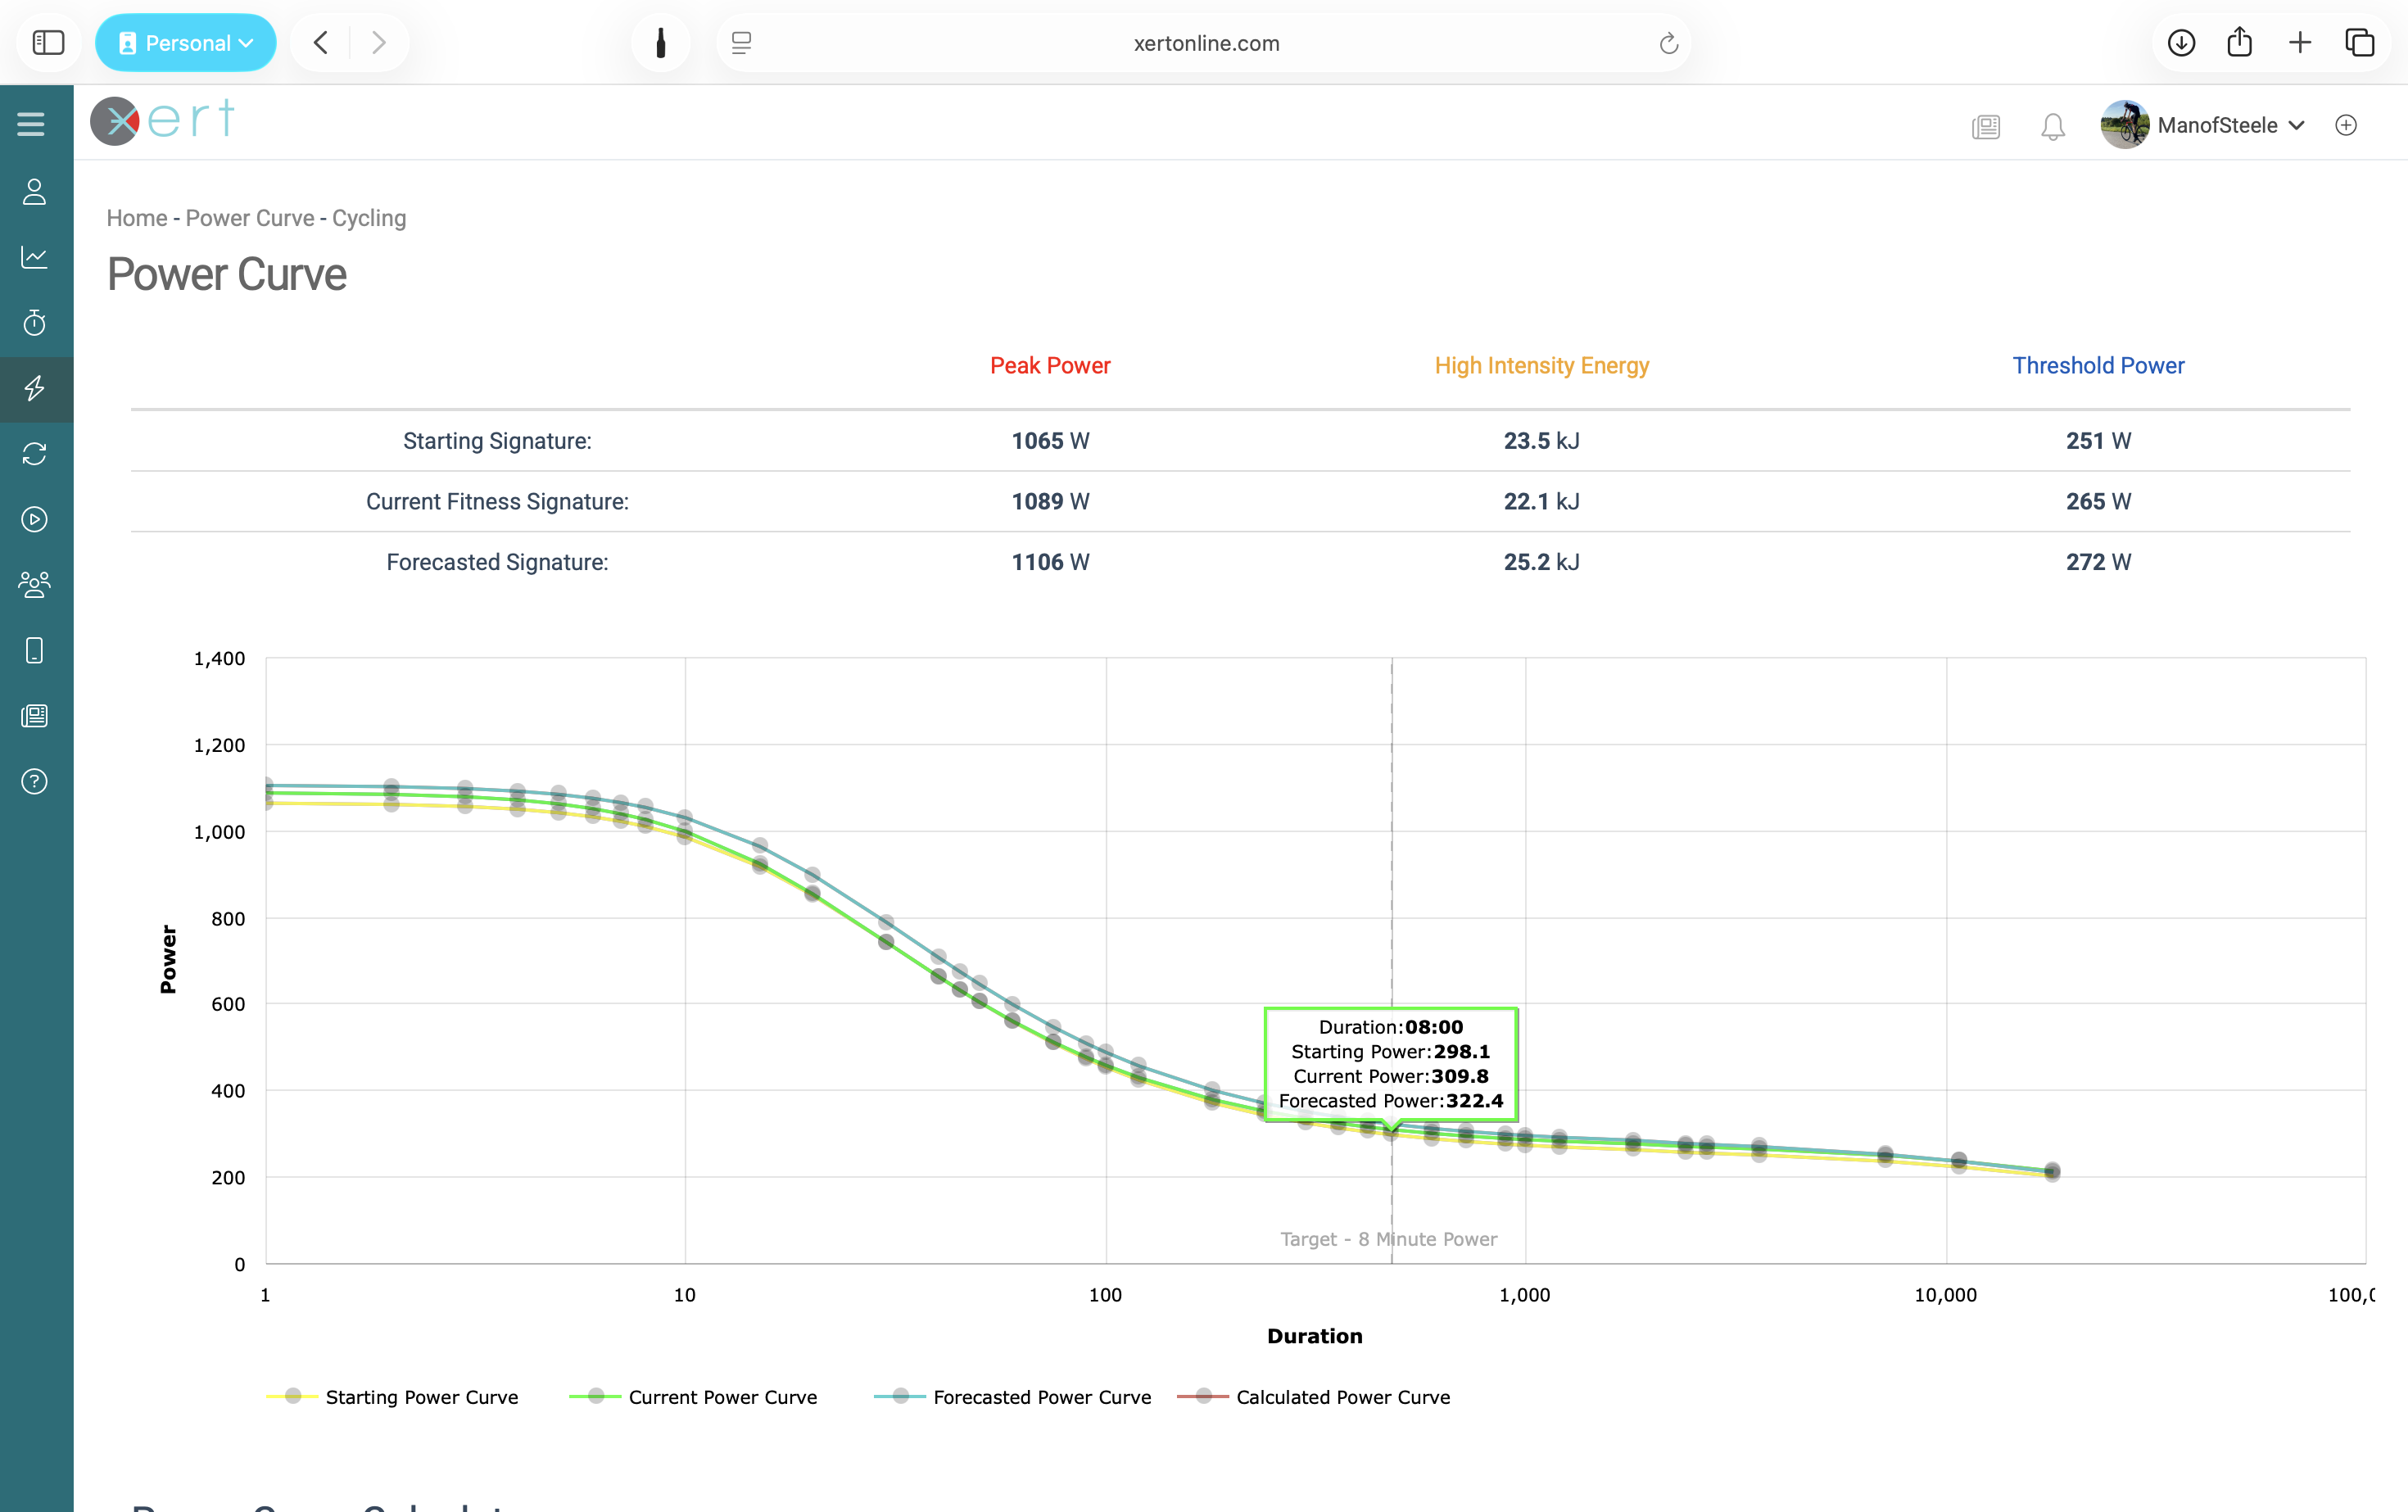This screenshot has width=2408, height=1512.
Task: Click the circled plus icon
Action: coord(2346,125)
